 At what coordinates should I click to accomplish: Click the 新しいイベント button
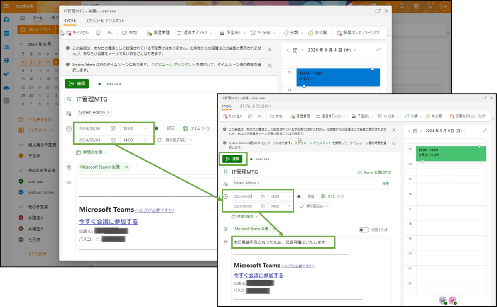36,30
